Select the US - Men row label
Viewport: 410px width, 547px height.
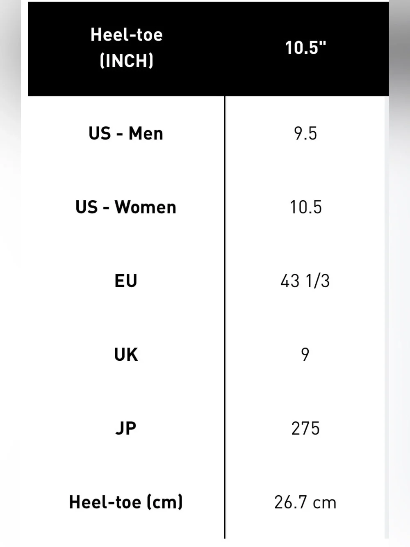[126, 134]
